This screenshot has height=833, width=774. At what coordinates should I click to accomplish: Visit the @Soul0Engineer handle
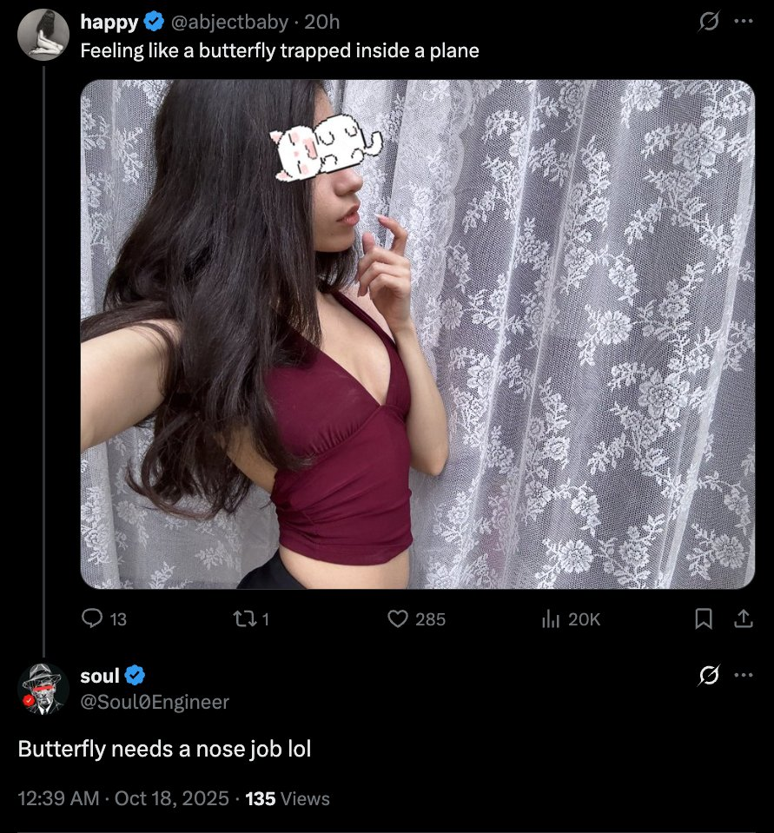[155, 702]
